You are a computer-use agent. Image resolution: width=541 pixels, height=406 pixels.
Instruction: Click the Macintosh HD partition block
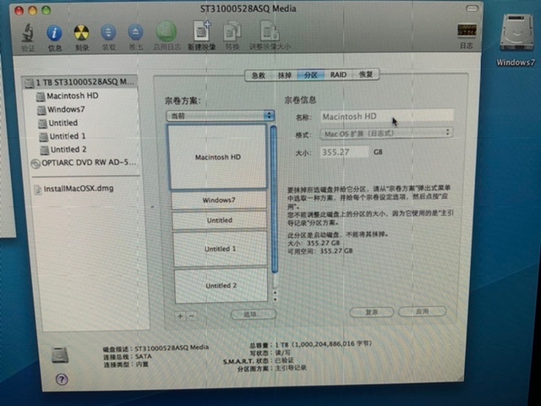(218, 157)
